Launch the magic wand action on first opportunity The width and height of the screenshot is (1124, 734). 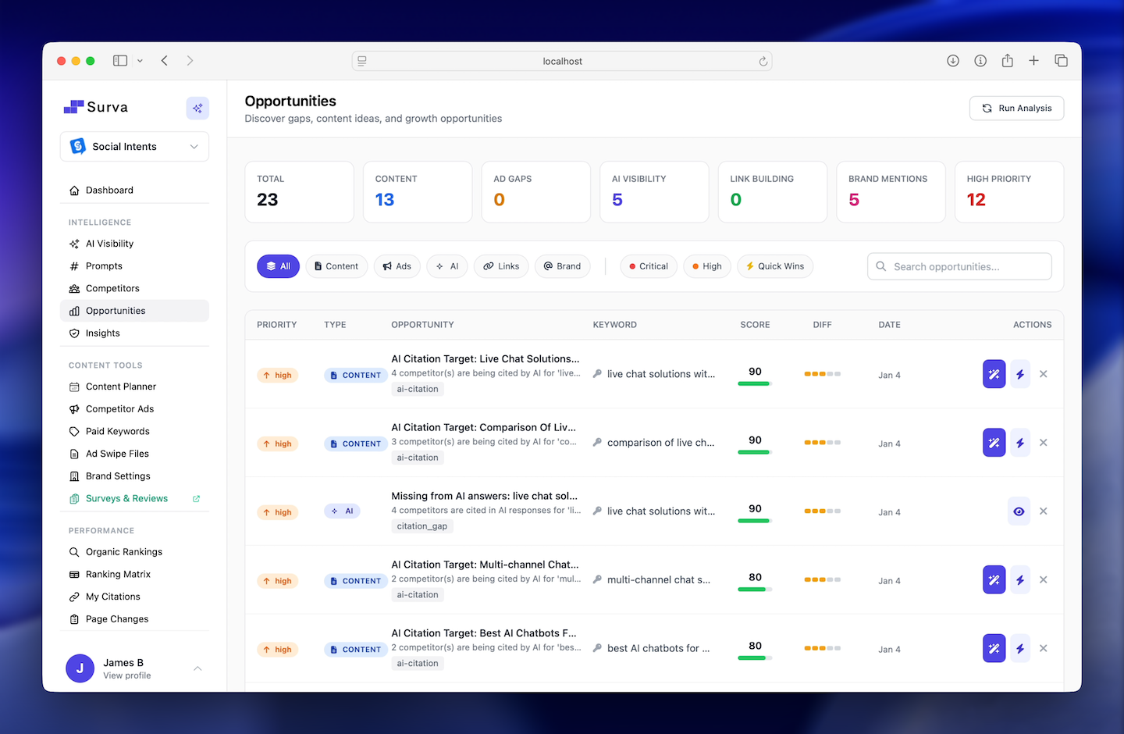[x=994, y=374]
